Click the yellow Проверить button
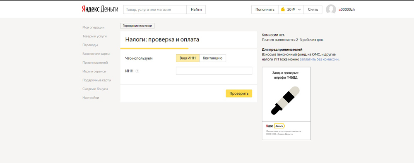The image size is (414, 163). [x=239, y=93]
